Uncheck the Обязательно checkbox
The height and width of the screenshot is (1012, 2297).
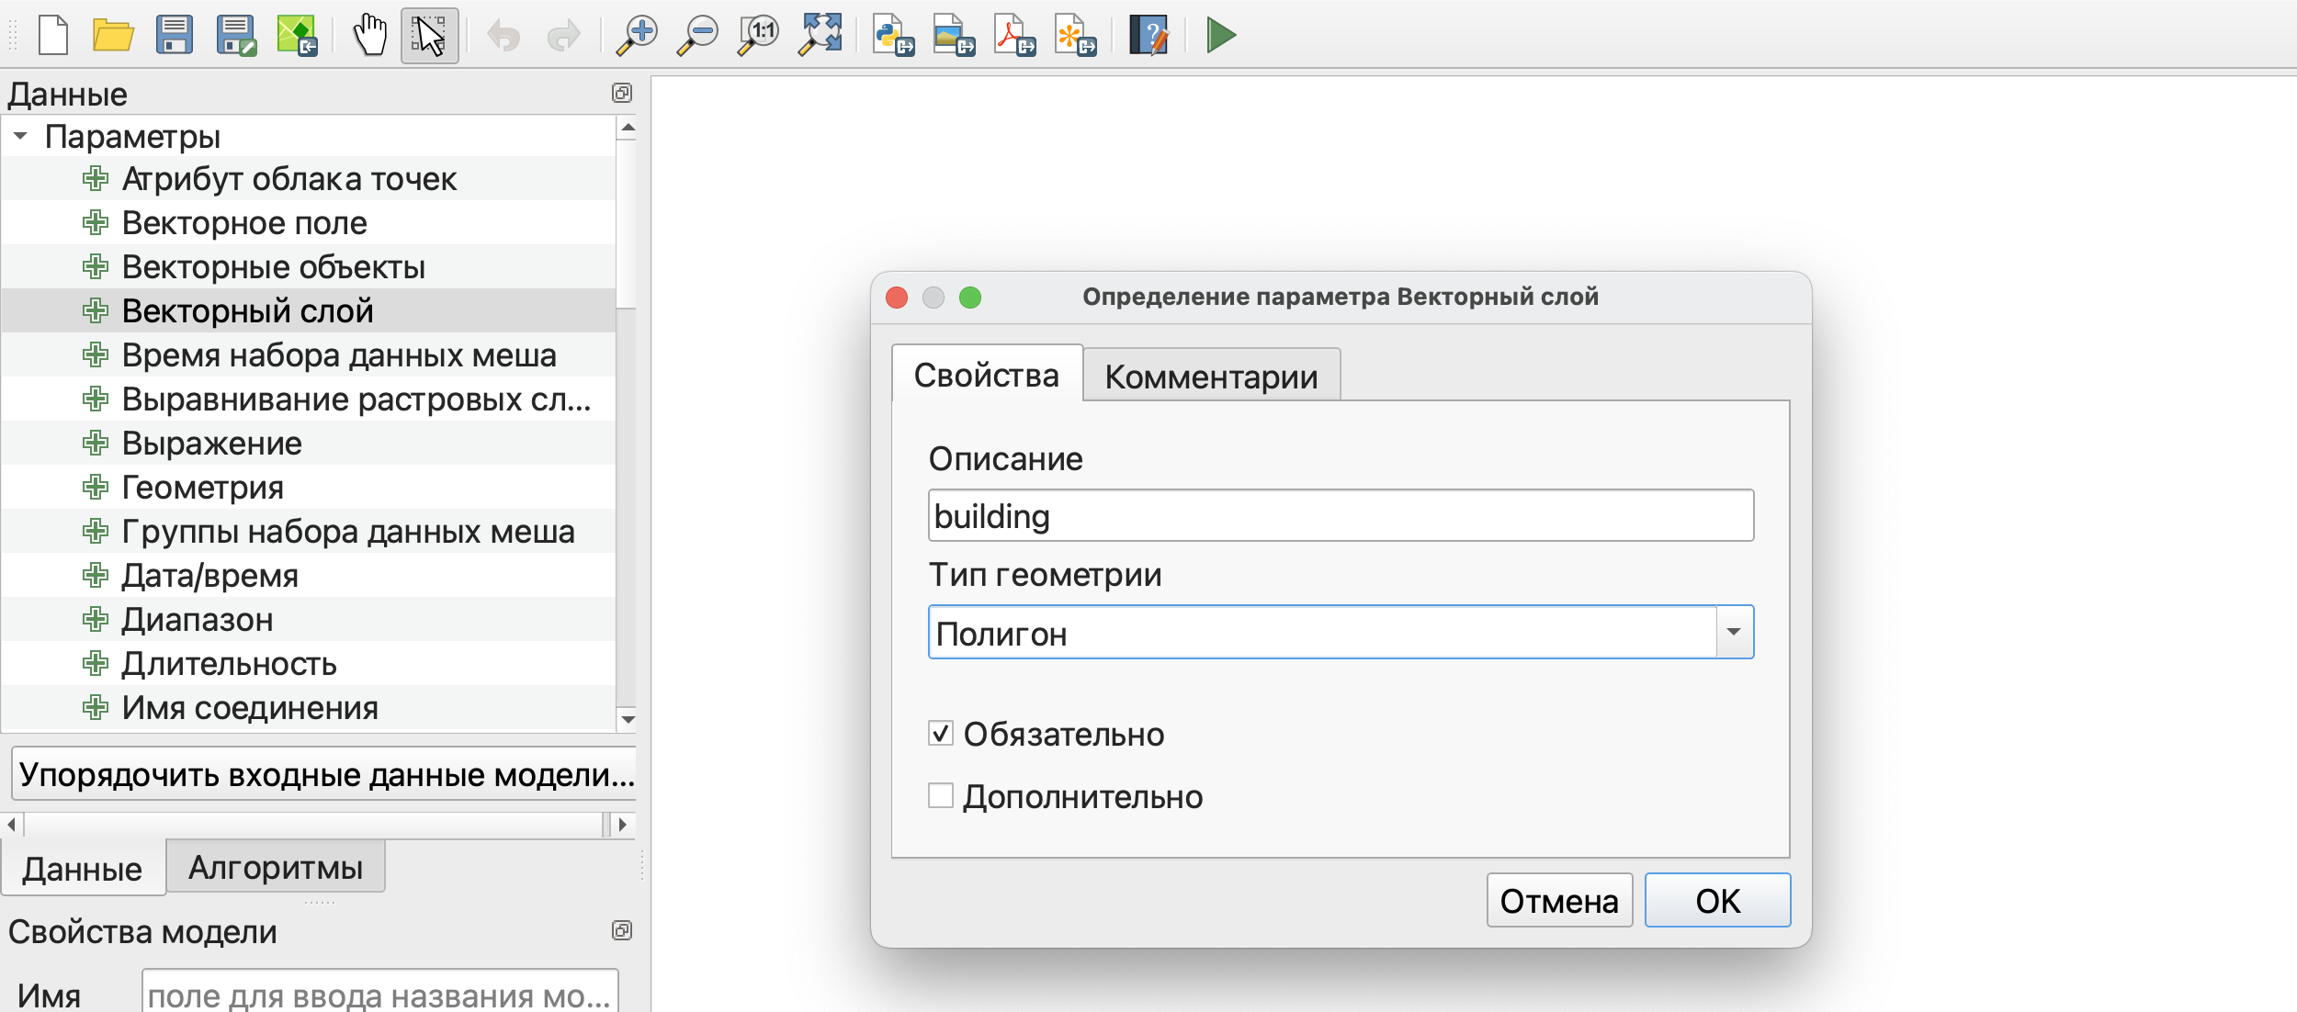940,733
